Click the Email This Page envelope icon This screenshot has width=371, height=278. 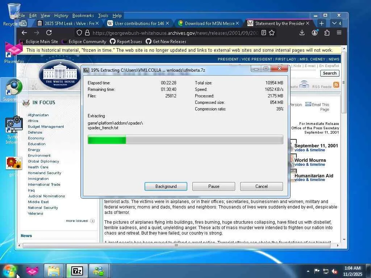(308, 104)
